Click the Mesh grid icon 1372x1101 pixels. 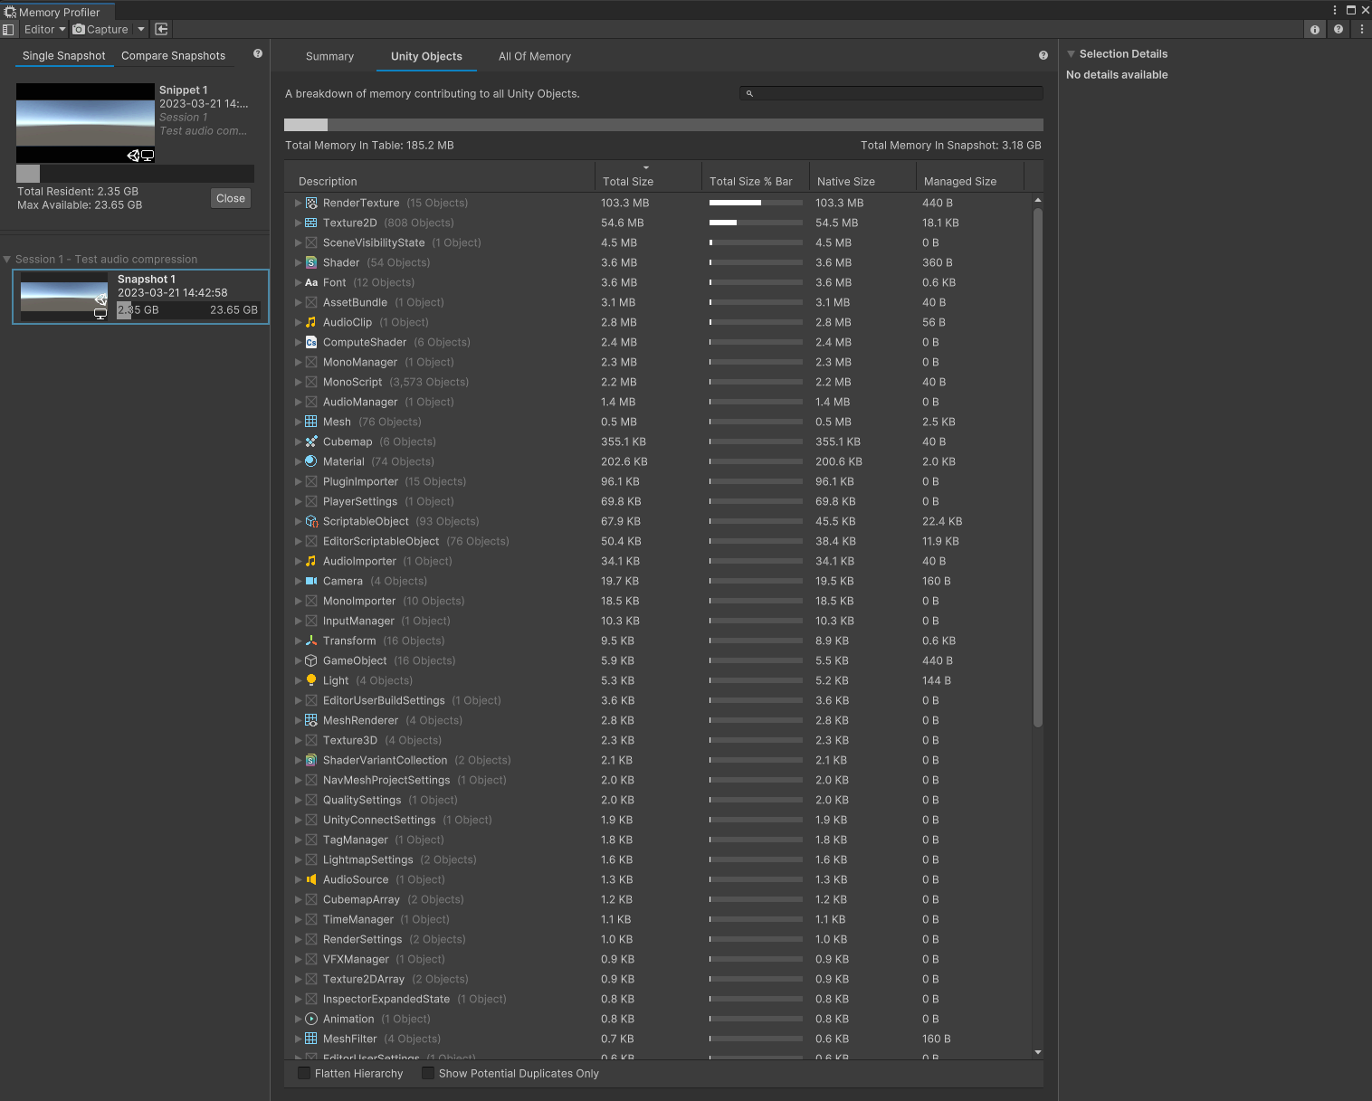[x=311, y=422]
